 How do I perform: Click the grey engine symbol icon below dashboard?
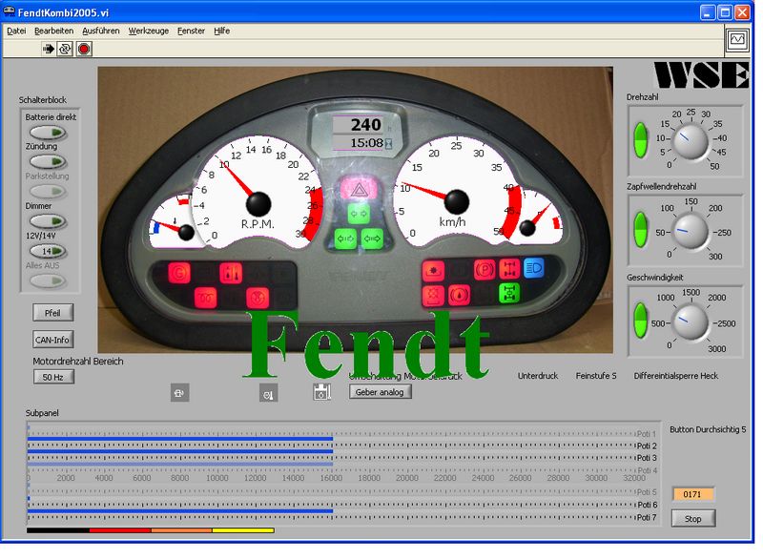179,393
